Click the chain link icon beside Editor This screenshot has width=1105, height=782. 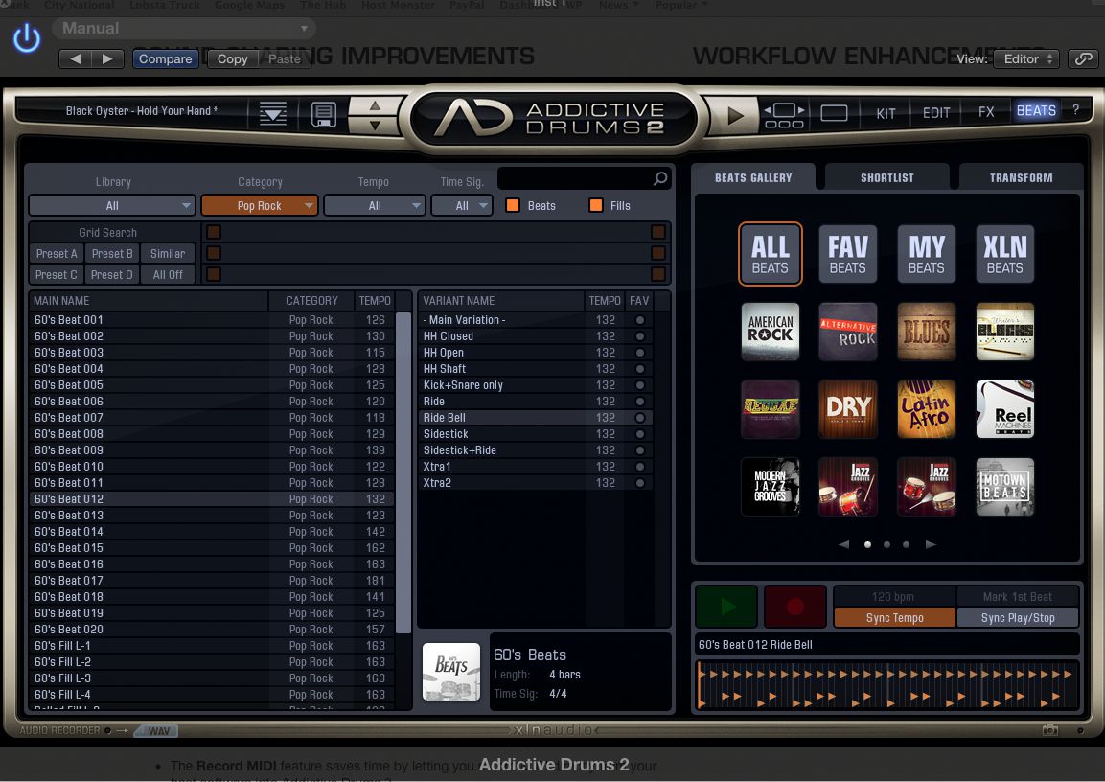click(x=1083, y=59)
